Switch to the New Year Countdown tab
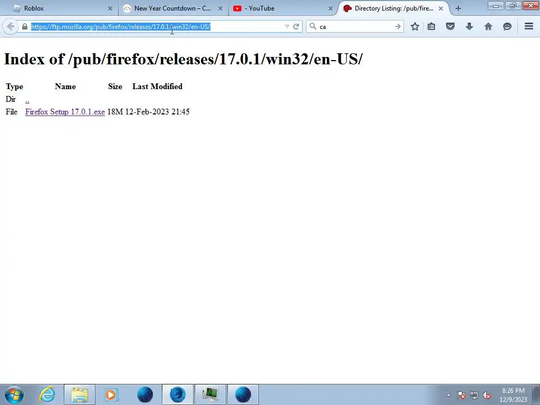Screen dimensions: 540x405 (172, 8)
